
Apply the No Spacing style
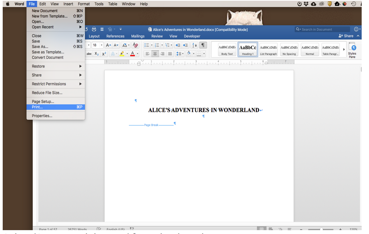(x=289, y=49)
